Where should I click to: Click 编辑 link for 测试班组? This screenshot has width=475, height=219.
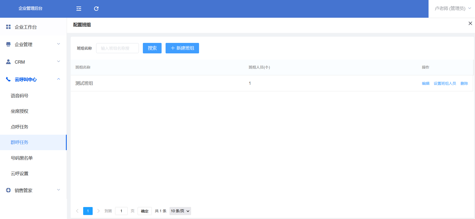coord(426,84)
